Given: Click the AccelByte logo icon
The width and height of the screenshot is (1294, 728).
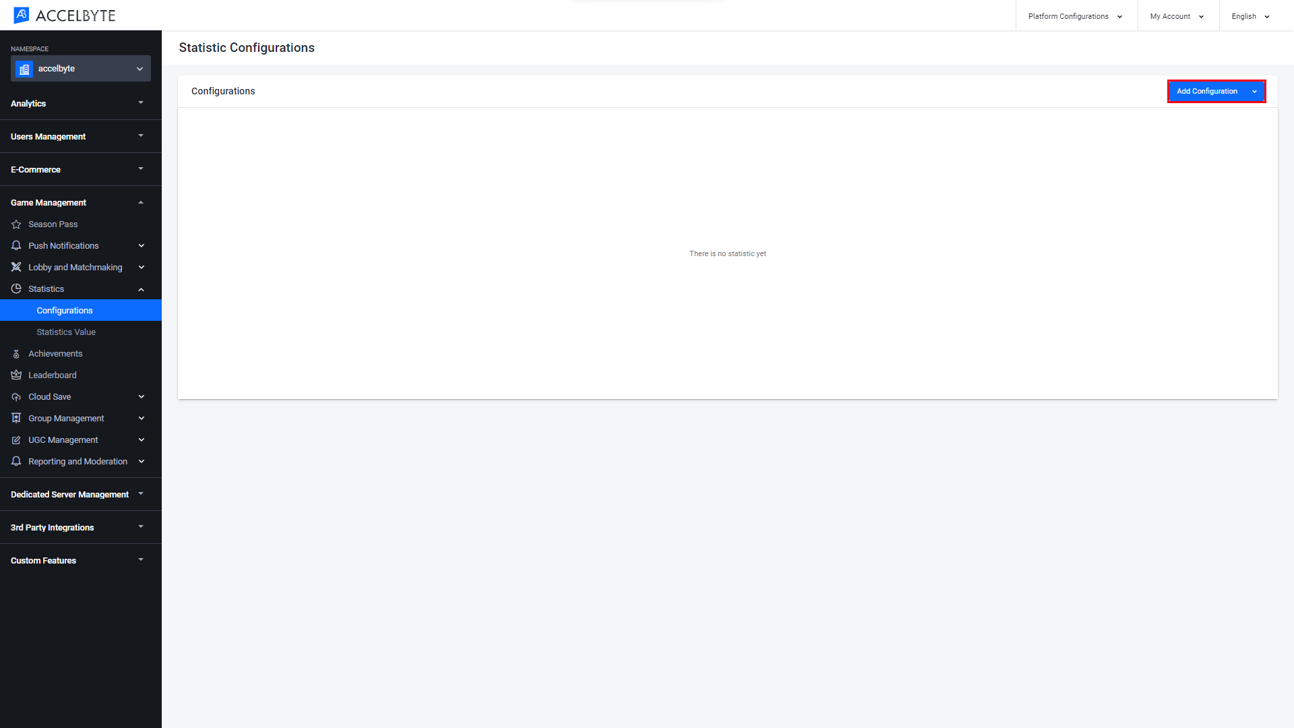Looking at the screenshot, I should pos(22,15).
